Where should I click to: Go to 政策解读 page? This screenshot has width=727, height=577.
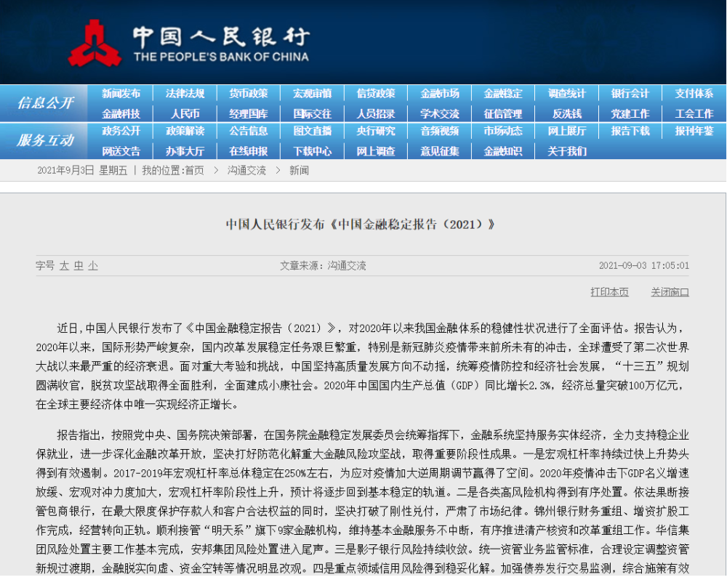[x=185, y=131]
